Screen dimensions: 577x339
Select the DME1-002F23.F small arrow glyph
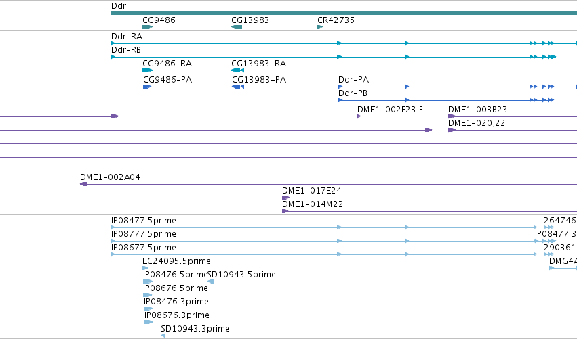tap(359, 116)
